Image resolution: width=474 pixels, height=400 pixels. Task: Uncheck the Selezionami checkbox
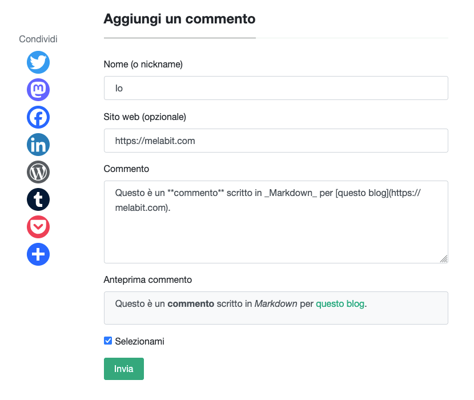coord(107,341)
